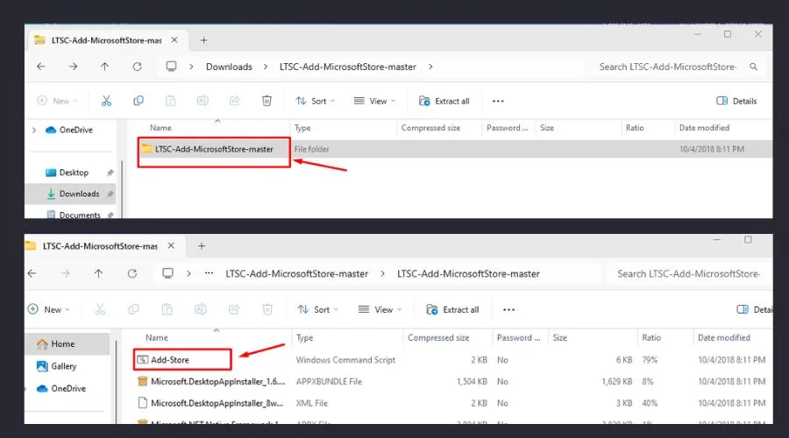Viewport: 789px width, 438px height.
Task: Click the Details pane button in upper window
Action: coord(736,101)
